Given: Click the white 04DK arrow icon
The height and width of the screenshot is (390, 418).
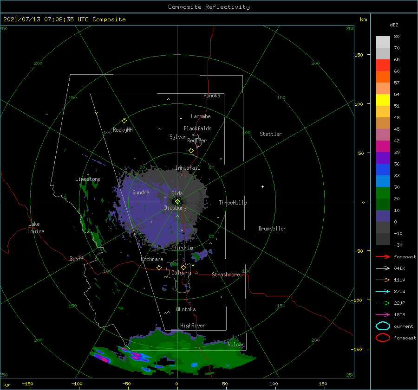Looking at the screenshot, I should [383, 268].
